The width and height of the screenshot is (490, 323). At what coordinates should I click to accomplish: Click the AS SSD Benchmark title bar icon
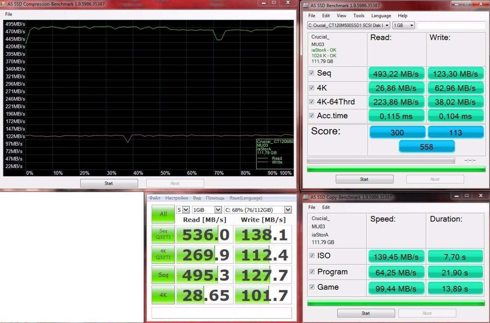[x=306, y=5]
